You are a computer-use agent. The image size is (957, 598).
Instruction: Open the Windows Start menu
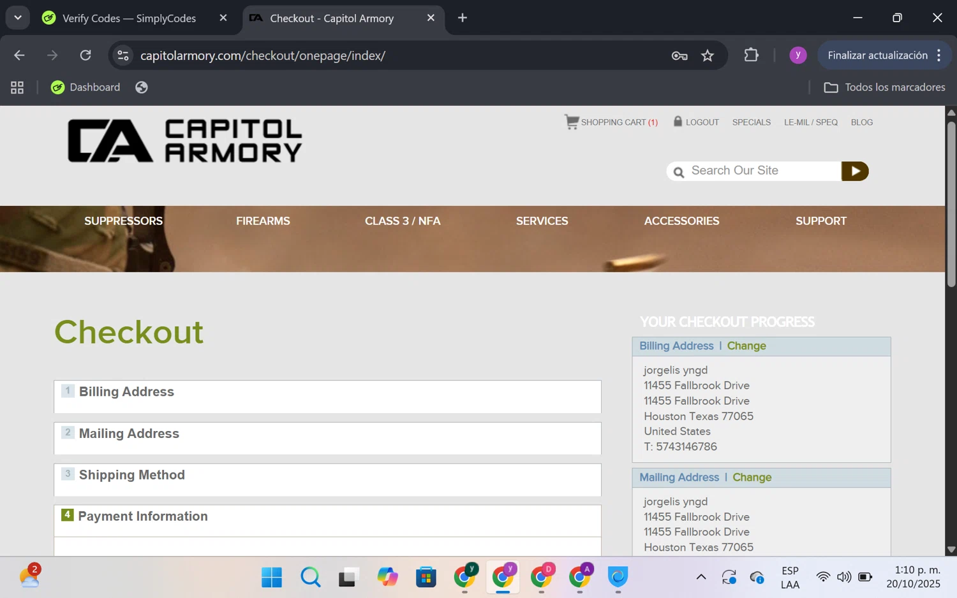pos(272,577)
